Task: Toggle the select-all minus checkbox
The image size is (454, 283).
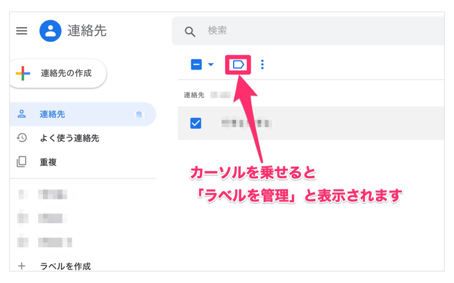Action: point(196,64)
